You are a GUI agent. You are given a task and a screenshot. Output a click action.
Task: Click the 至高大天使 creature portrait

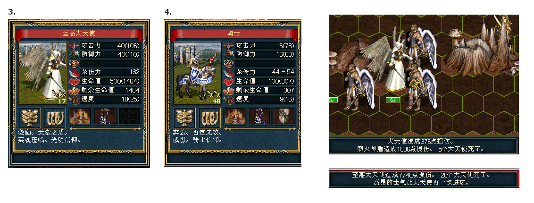pos(42,73)
